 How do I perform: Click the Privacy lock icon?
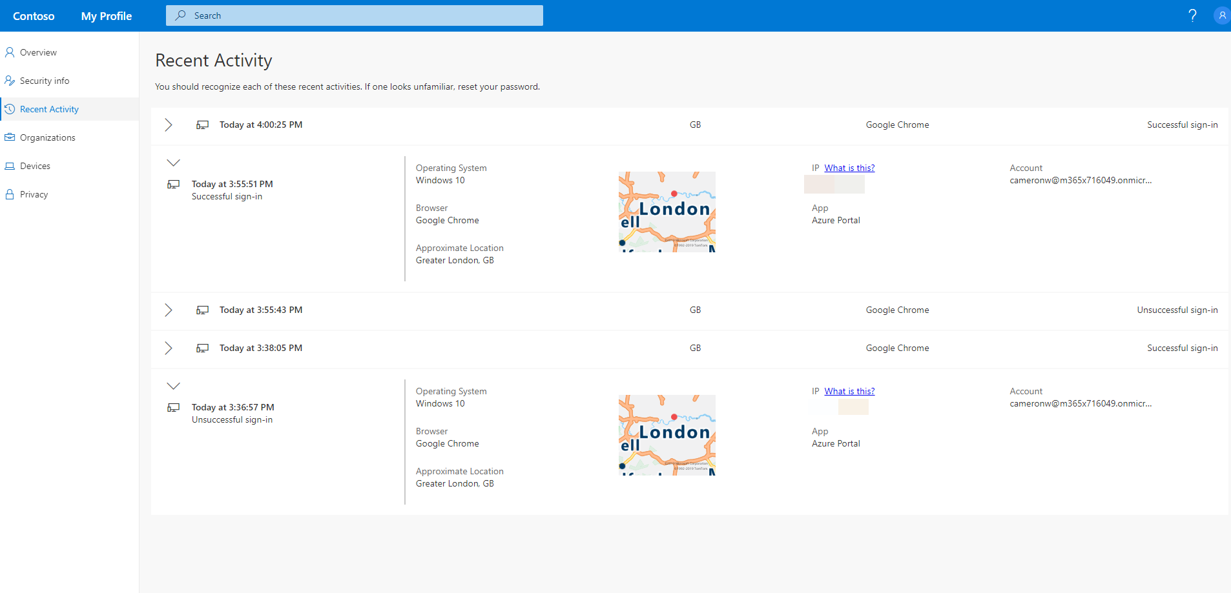(10, 194)
